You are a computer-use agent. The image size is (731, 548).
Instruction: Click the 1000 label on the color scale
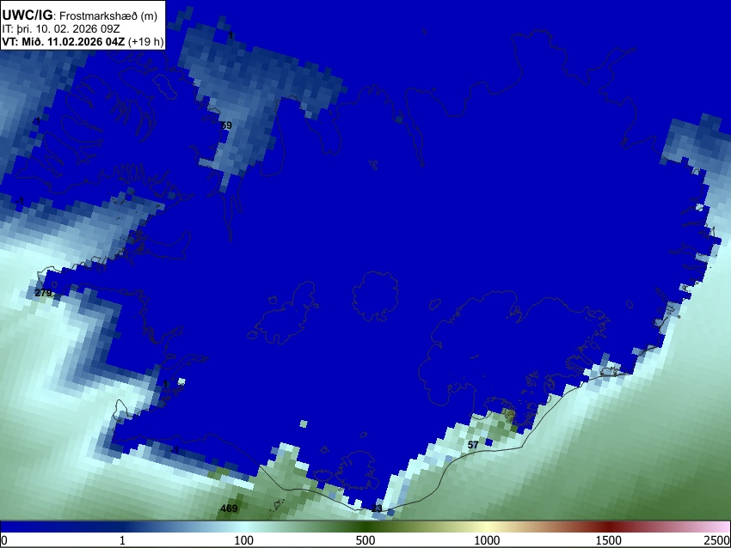tap(487, 540)
